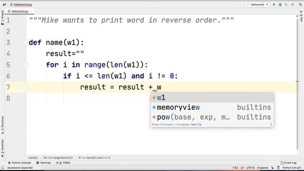Open the Run tool window on right edge
This screenshot has width=304, height=171.
click(x=301, y=16)
